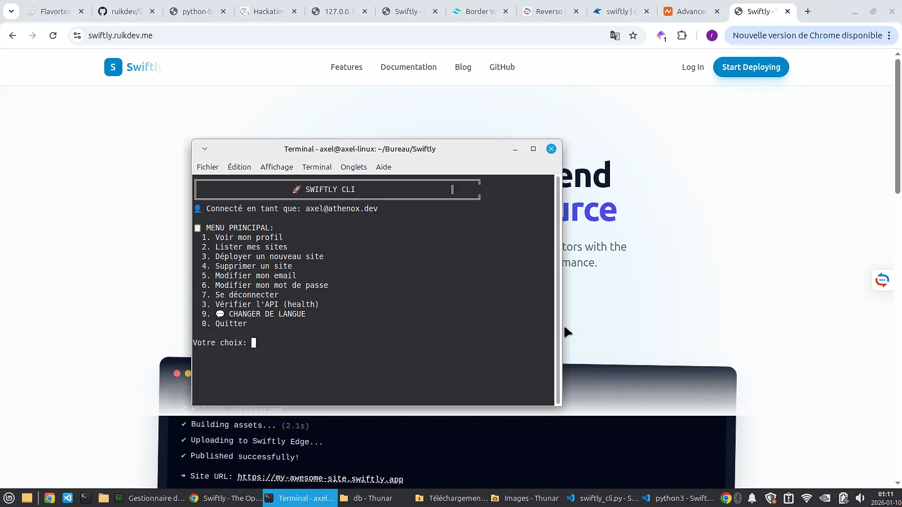Bookmark this page with the star icon
Image resolution: width=902 pixels, height=507 pixels.
(633, 35)
